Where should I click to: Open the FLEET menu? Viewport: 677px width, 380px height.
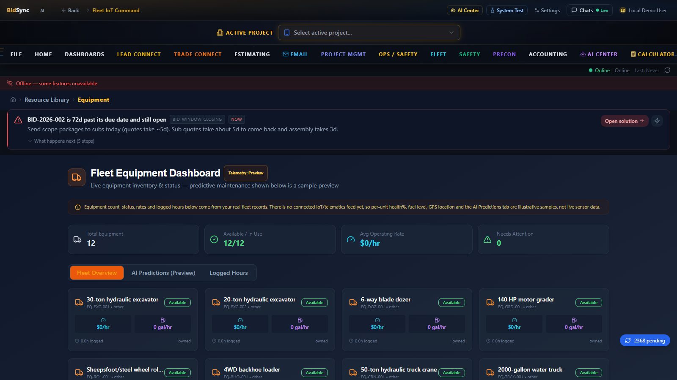(438, 54)
